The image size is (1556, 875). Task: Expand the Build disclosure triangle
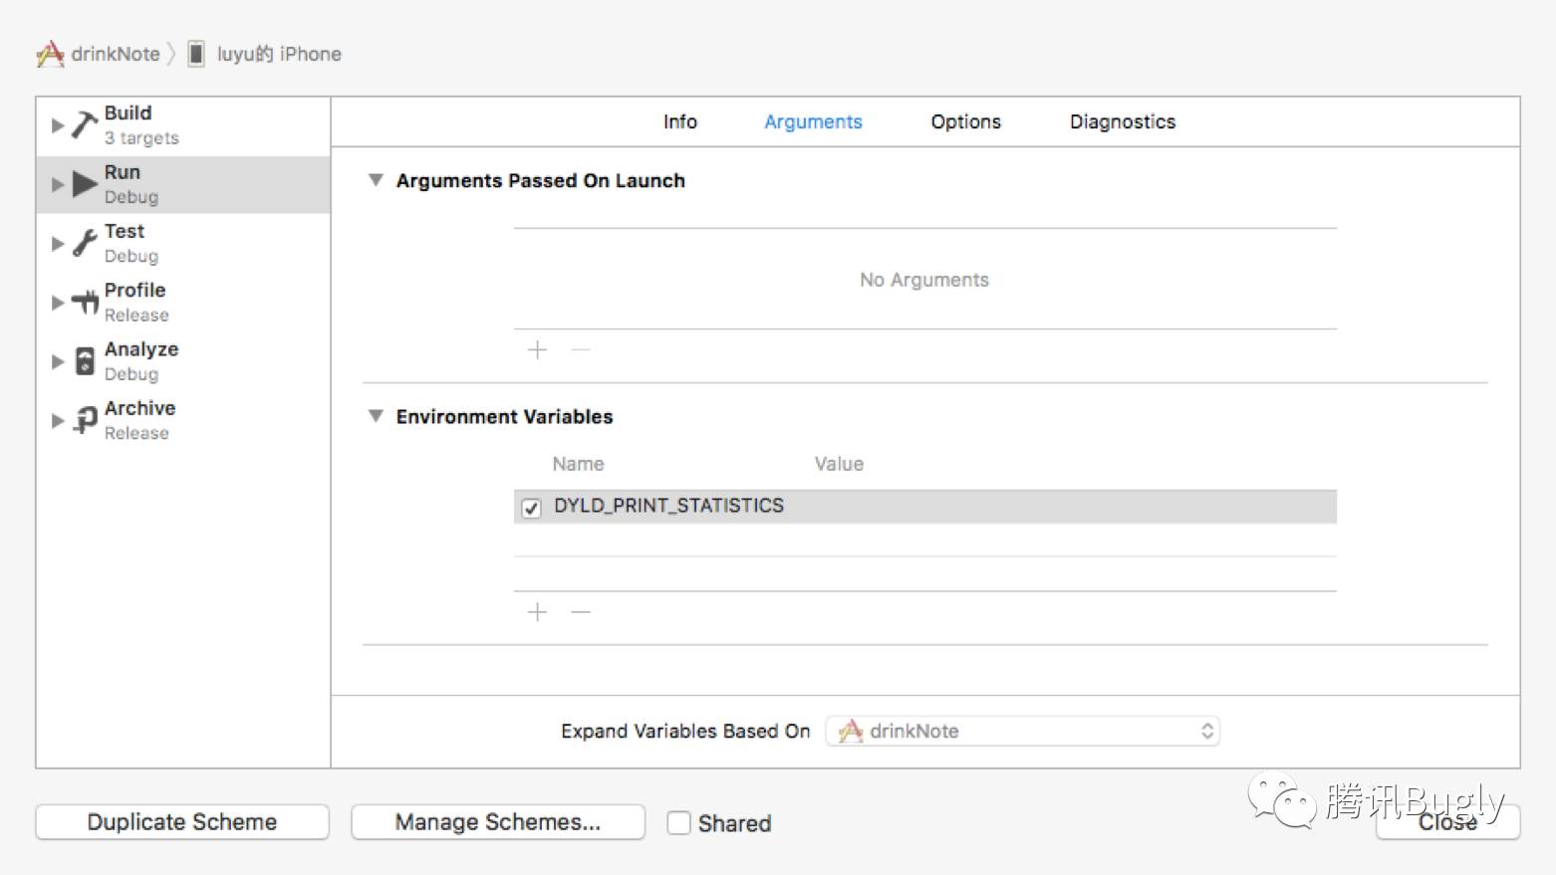click(57, 125)
